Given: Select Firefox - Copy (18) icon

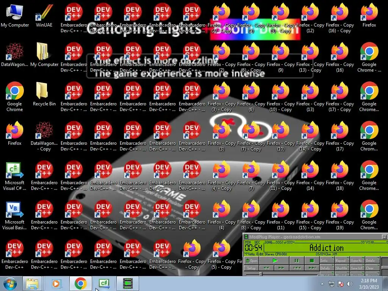Looking at the screenshot, I should pyautogui.click(x=340, y=176).
